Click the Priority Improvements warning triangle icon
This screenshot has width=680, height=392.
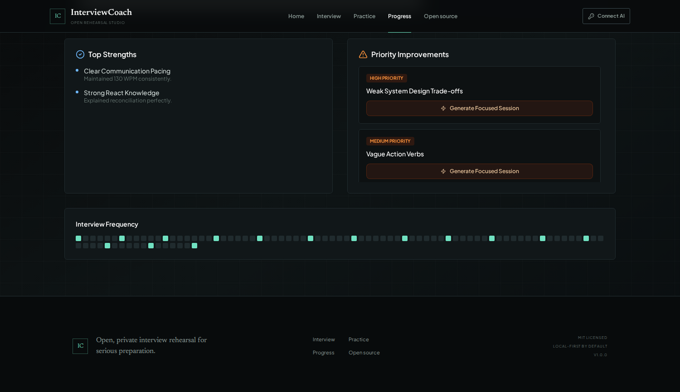point(363,54)
